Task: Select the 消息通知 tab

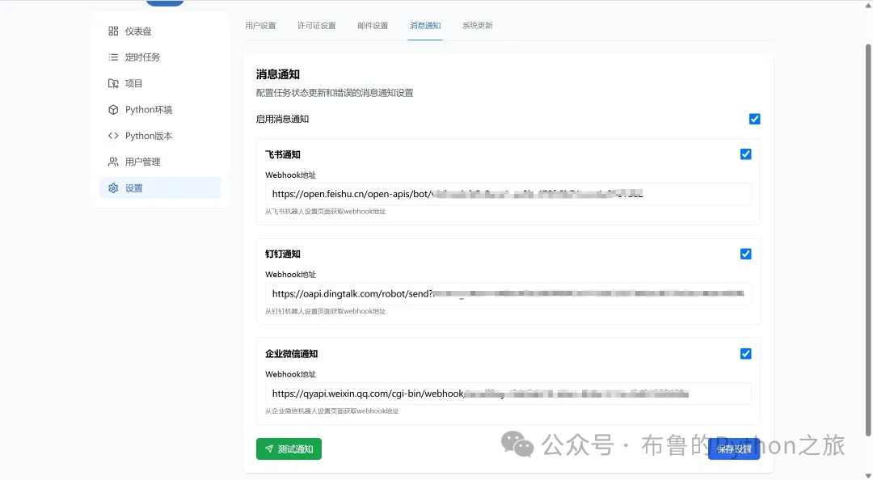Action: (425, 26)
